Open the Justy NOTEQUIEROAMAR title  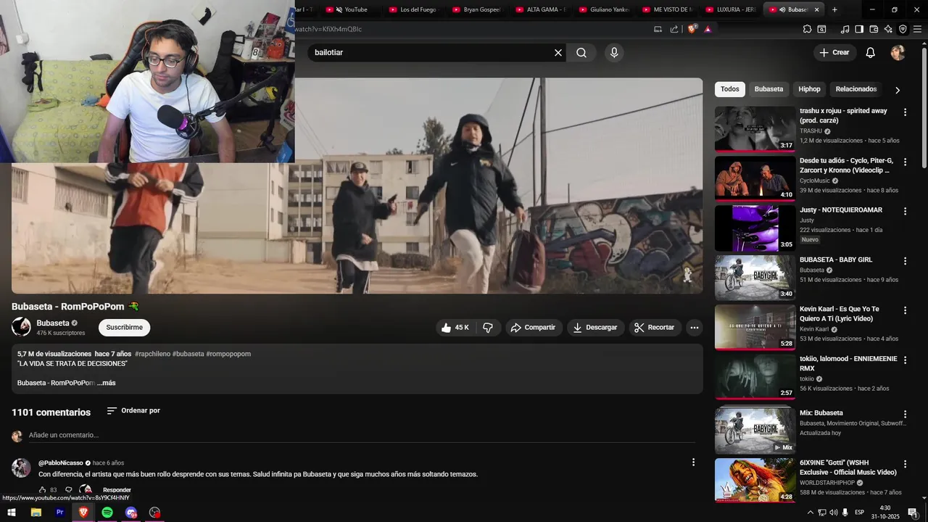pos(841,210)
